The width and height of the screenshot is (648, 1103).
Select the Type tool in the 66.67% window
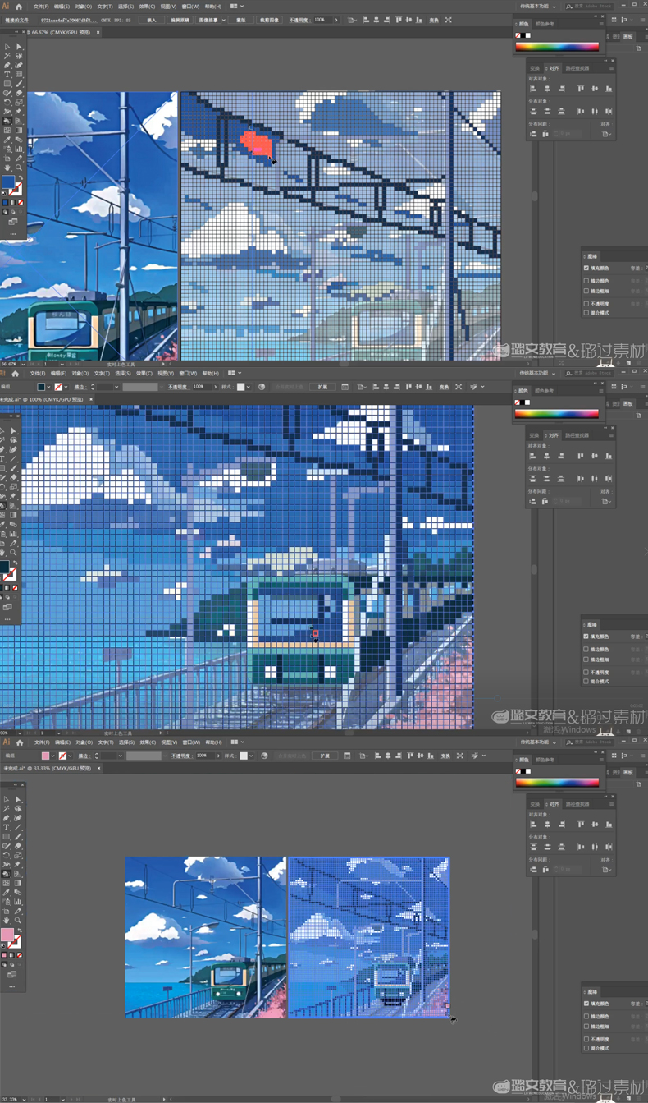point(7,74)
